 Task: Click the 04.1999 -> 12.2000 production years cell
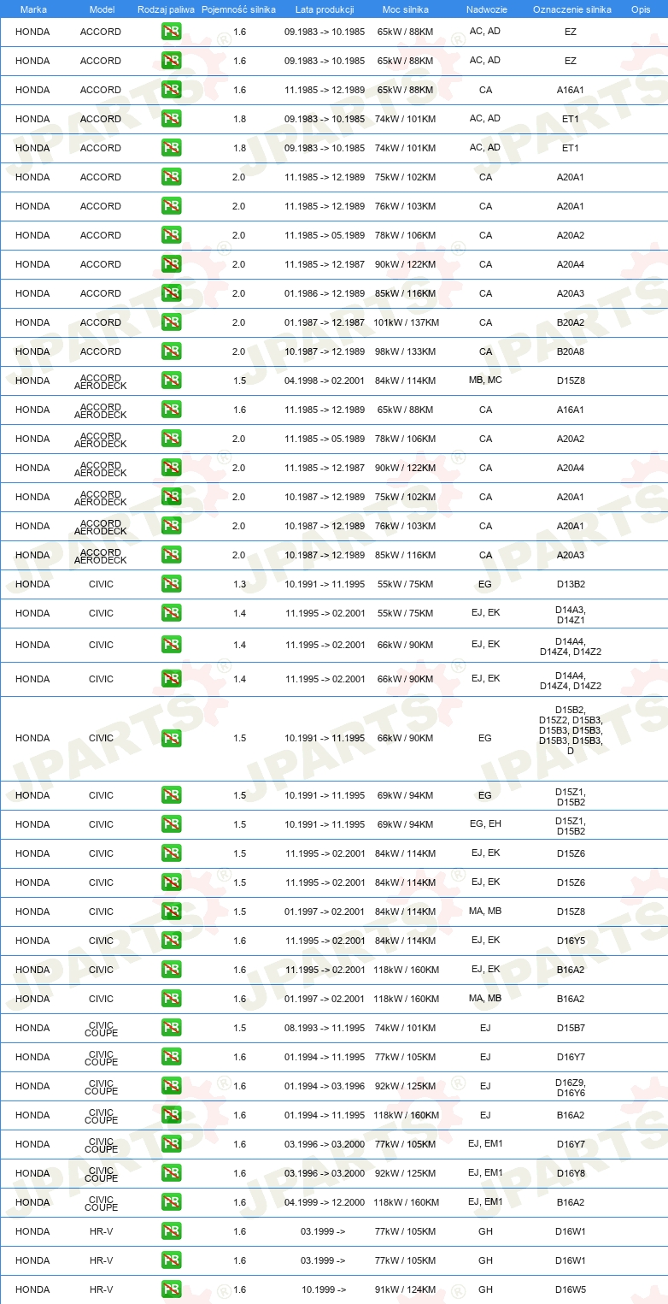[325, 1202]
